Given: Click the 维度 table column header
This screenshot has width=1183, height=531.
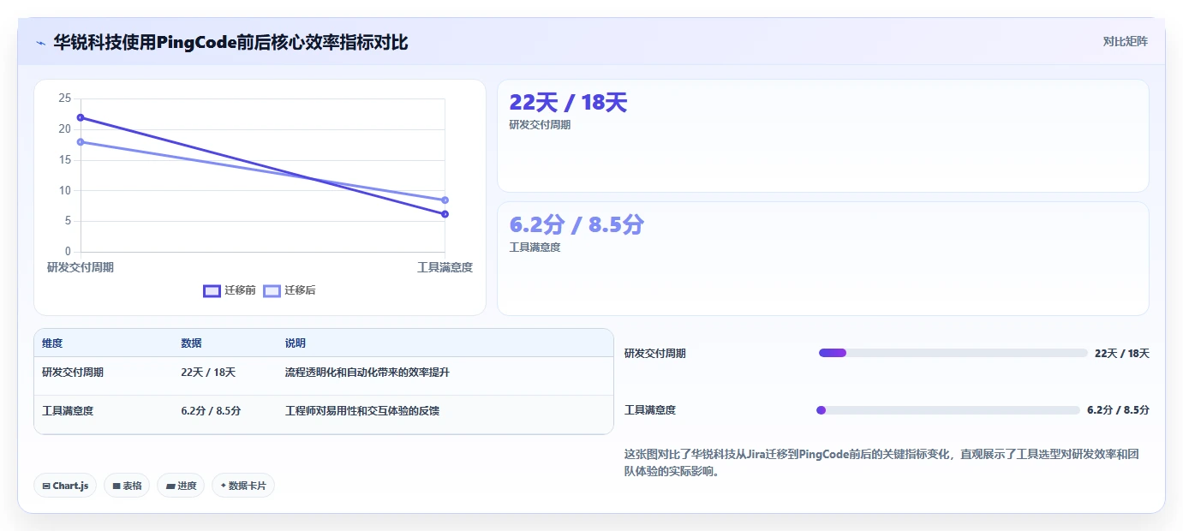Looking at the screenshot, I should coord(52,343).
